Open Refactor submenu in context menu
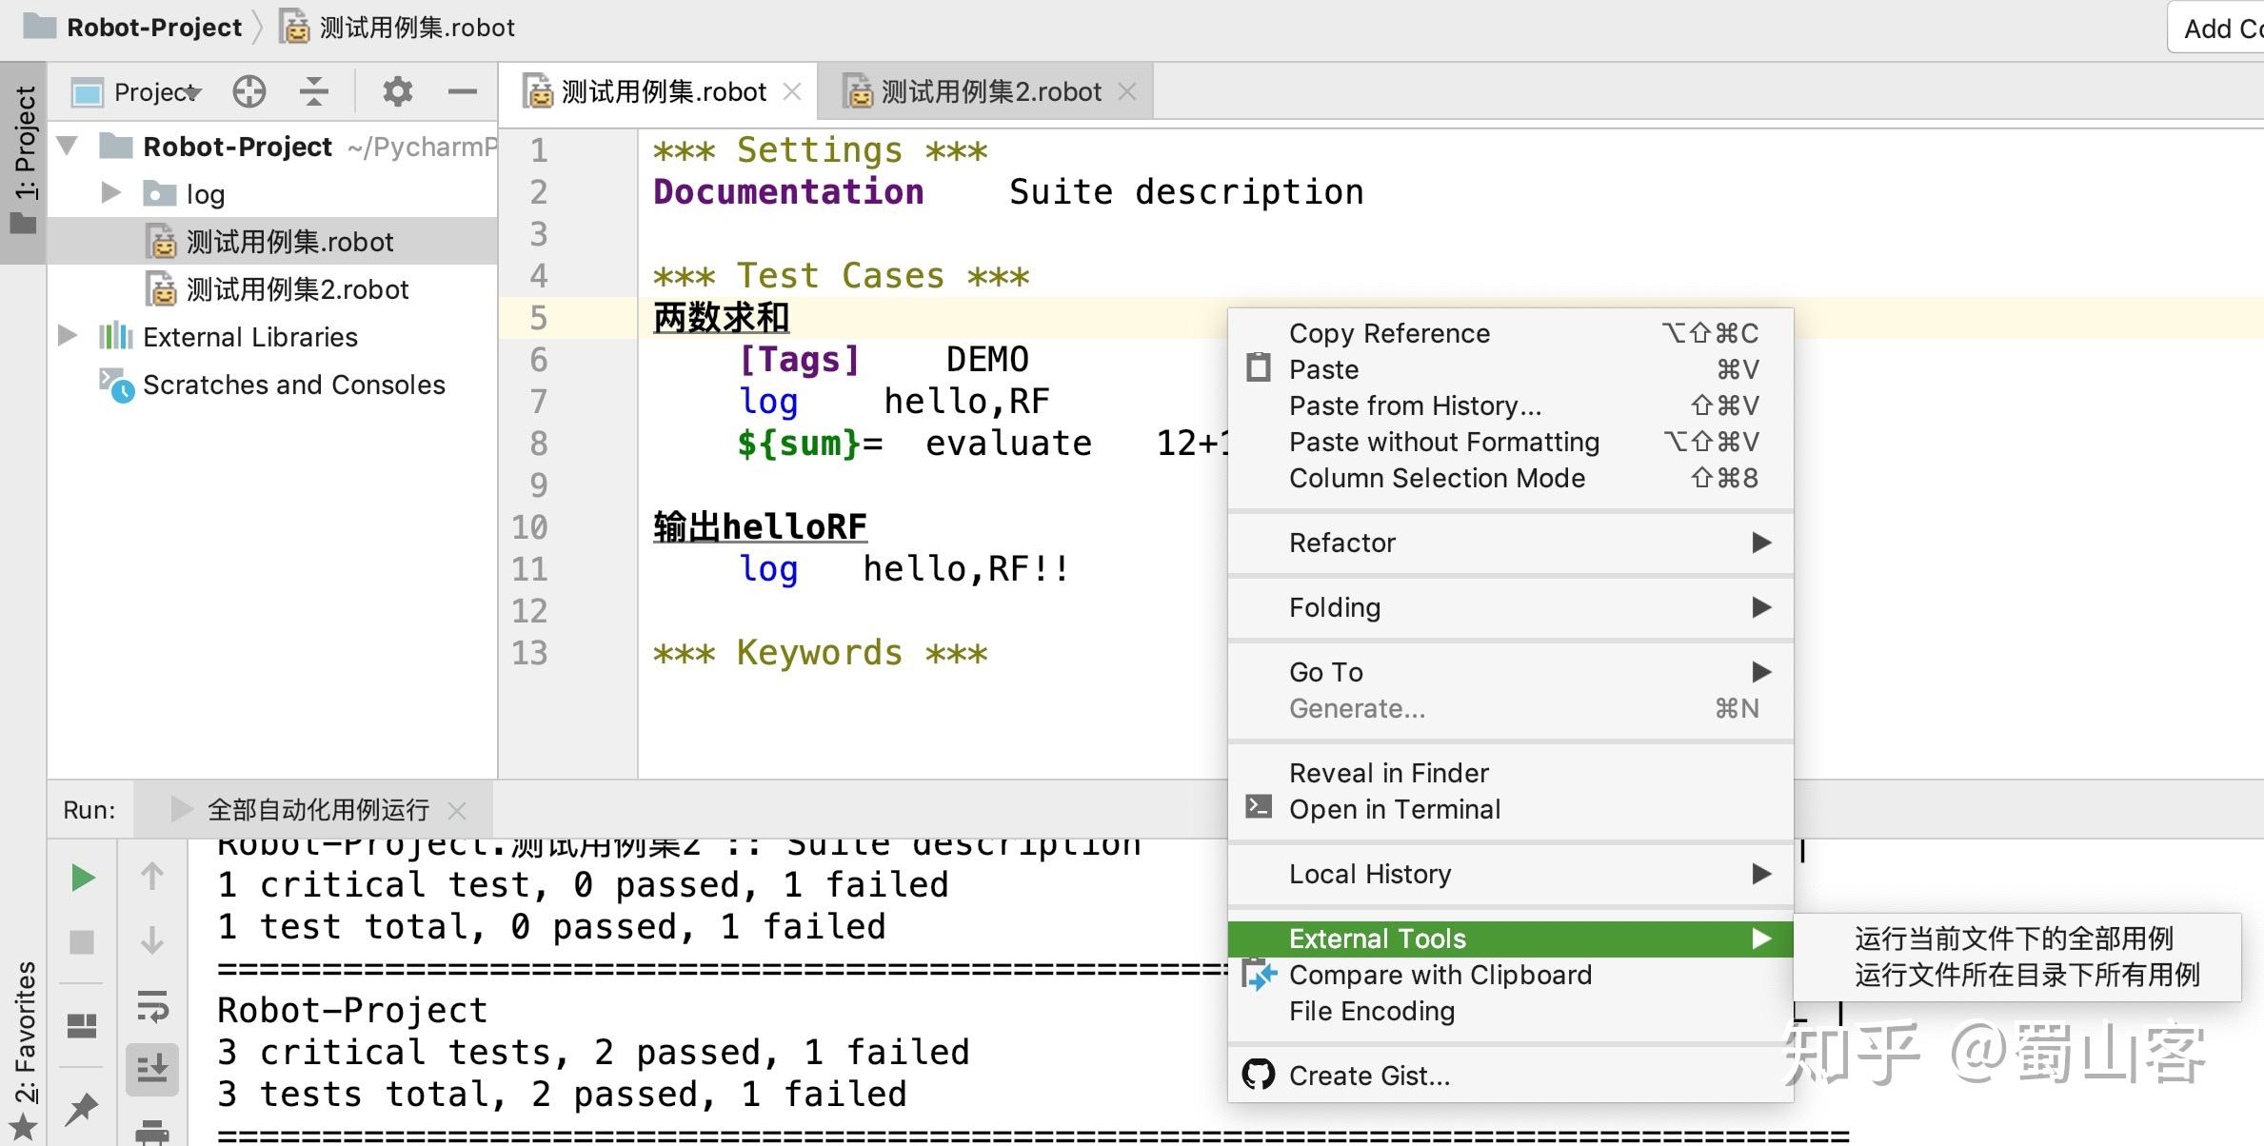The image size is (2264, 1146). 1342,543
